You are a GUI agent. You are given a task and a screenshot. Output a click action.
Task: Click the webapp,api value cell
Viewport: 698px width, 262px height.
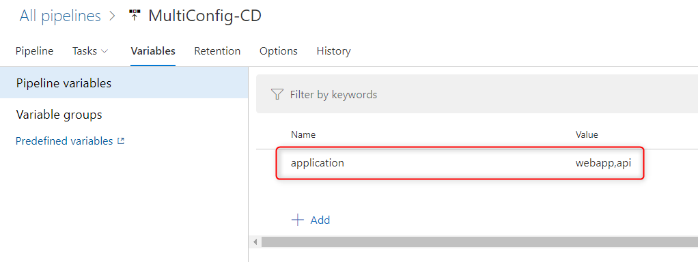[603, 163]
